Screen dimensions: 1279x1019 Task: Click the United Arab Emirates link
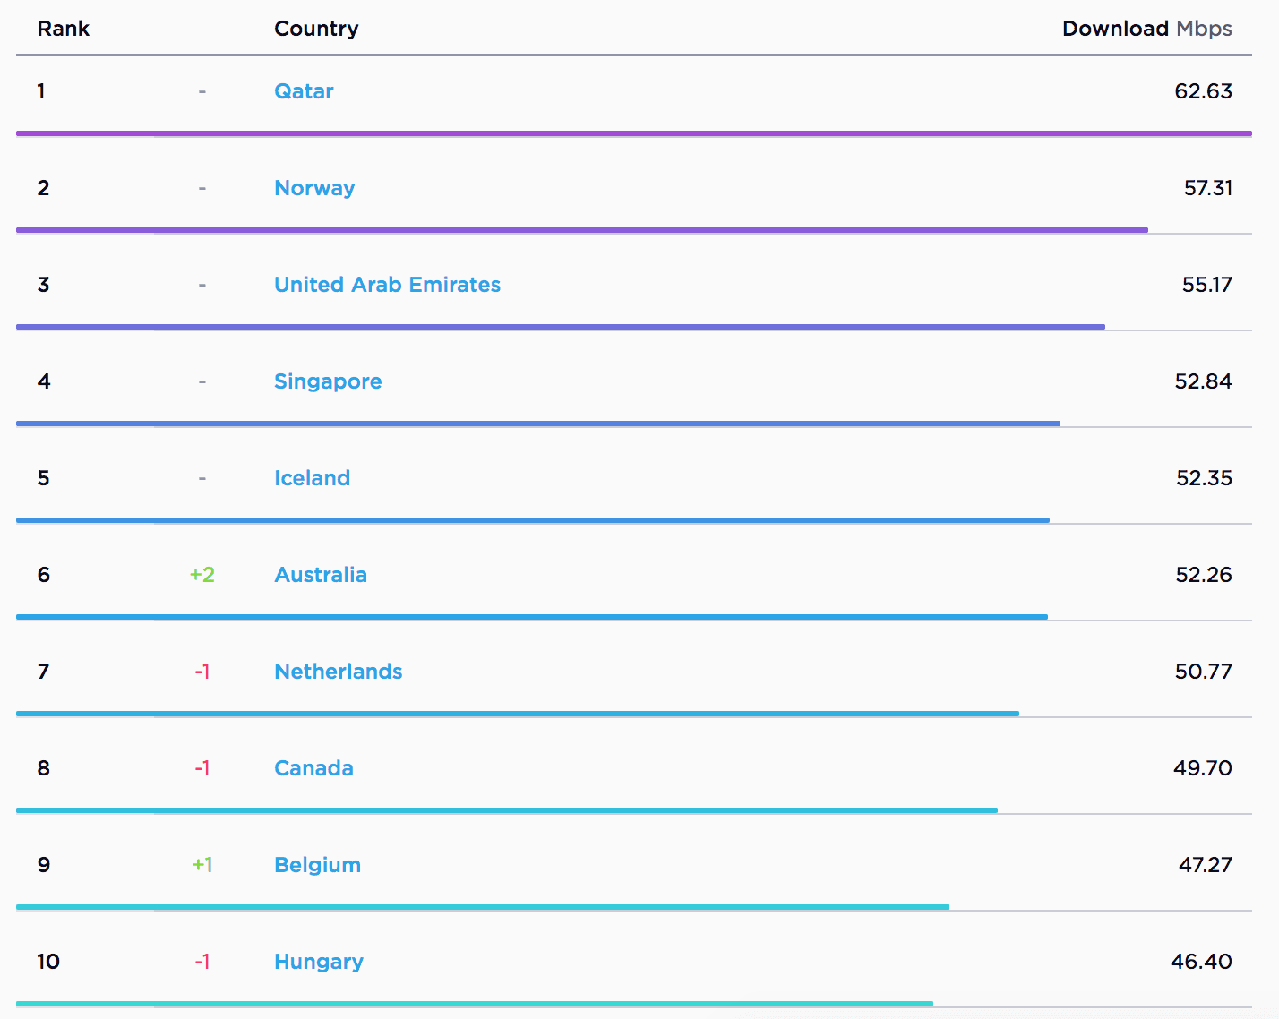[387, 285]
